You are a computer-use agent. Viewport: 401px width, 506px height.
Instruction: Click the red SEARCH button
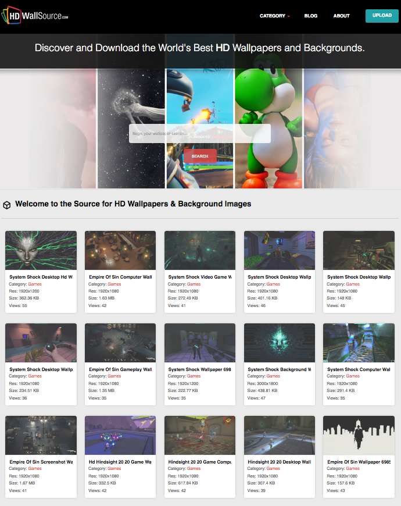(x=200, y=156)
